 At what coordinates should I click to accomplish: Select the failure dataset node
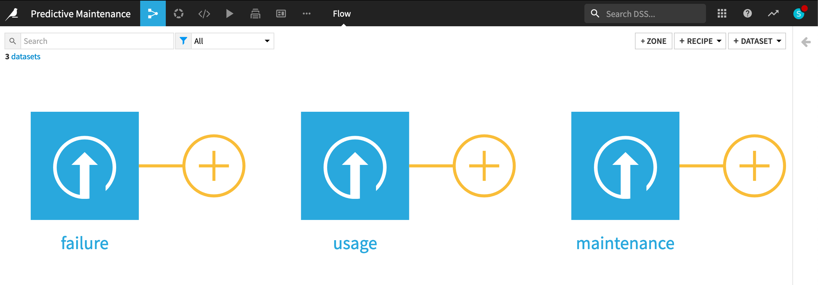pos(84,165)
